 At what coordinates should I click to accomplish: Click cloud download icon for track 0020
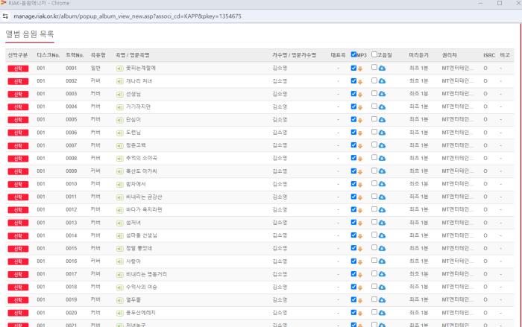pos(382,313)
